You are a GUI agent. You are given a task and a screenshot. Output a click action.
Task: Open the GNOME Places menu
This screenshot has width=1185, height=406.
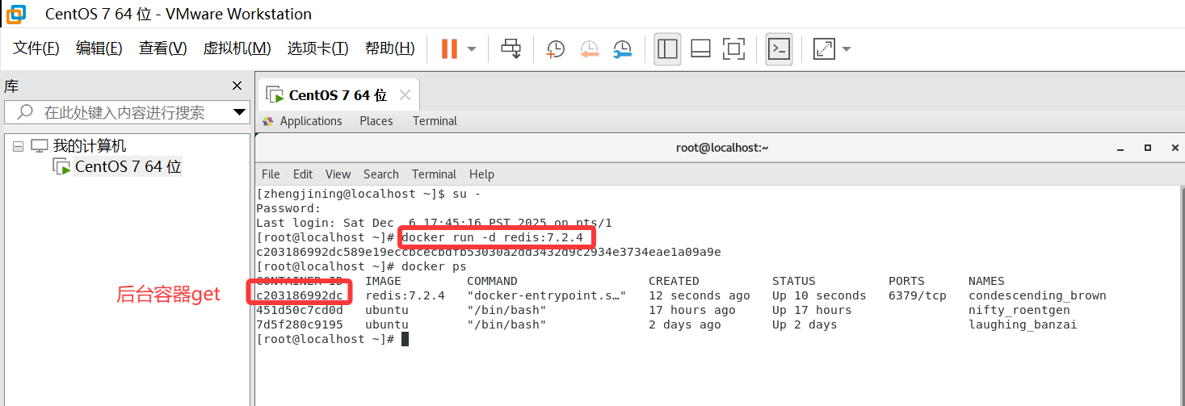coord(376,121)
